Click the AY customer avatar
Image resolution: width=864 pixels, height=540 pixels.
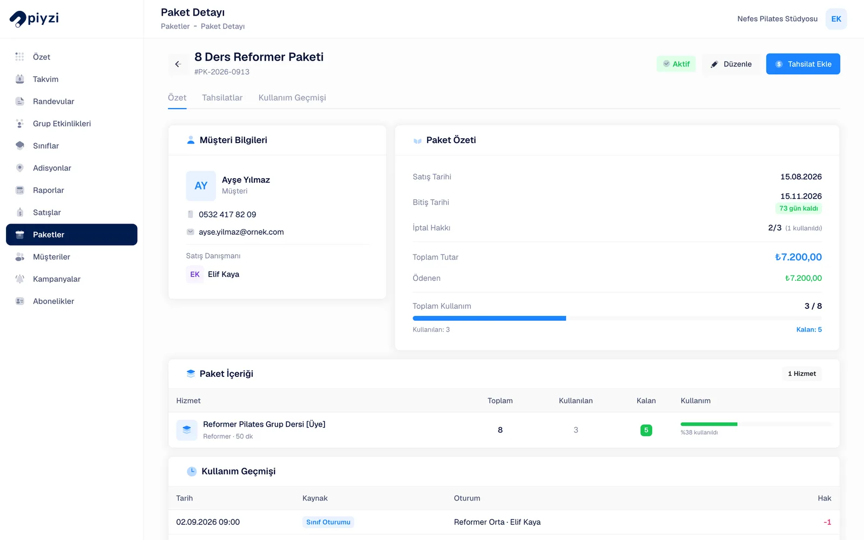pyautogui.click(x=201, y=186)
